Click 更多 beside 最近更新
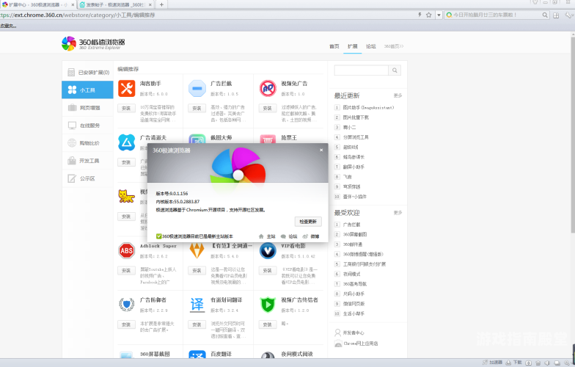575x367 pixels. click(398, 95)
